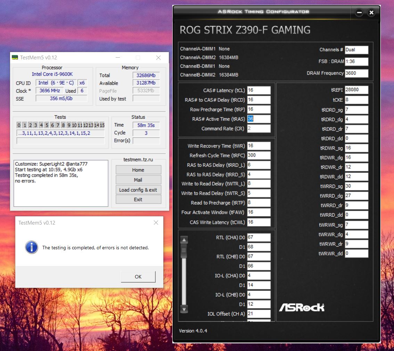Image resolution: width=394 pixels, height=351 pixels.
Task: Click the Time status 58m 35s
Action: [x=146, y=125]
